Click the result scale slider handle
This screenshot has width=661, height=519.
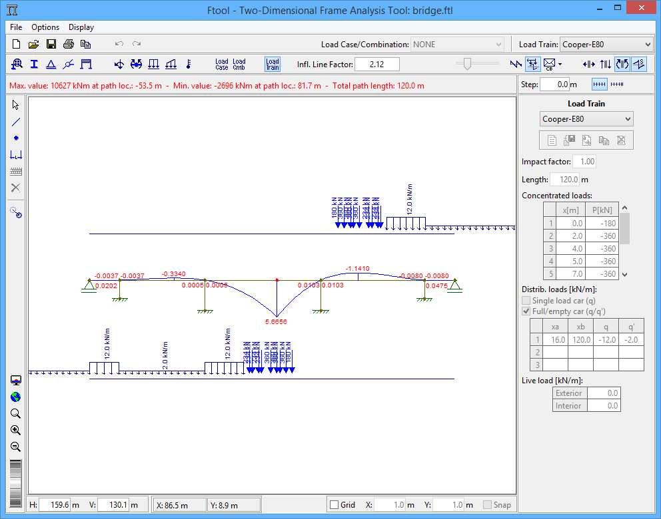[x=467, y=64]
